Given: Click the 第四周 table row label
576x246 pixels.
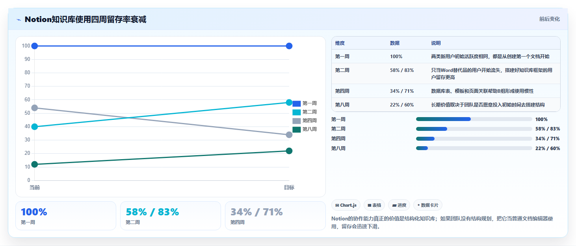Looking at the screenshot, I should tap(342, 91).
